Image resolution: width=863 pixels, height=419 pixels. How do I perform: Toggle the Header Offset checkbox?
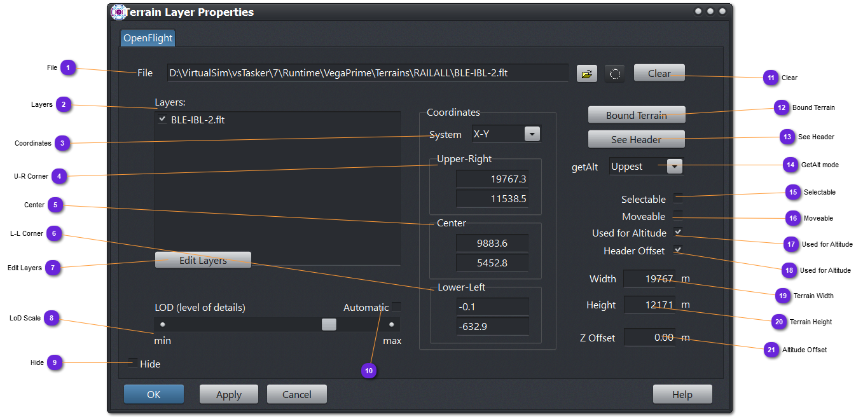pos(678,250)
